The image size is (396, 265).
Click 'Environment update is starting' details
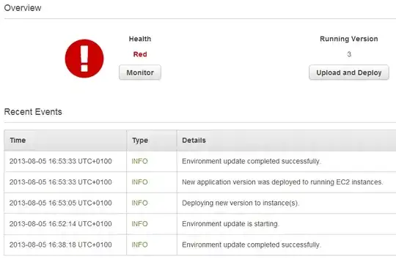(230, 224)
